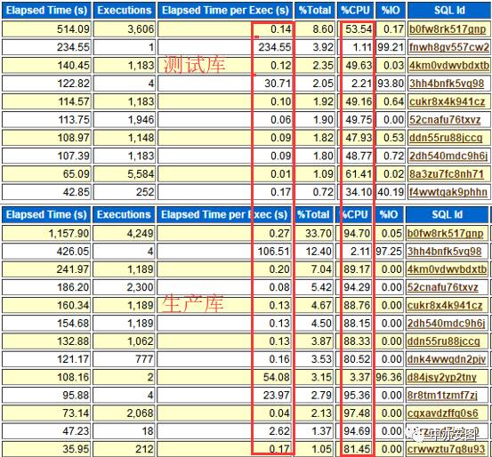Select per-exec time cell 2.62
Image resolution: width=492 pixels, height=457 pixels.
(x=224, y=431)
